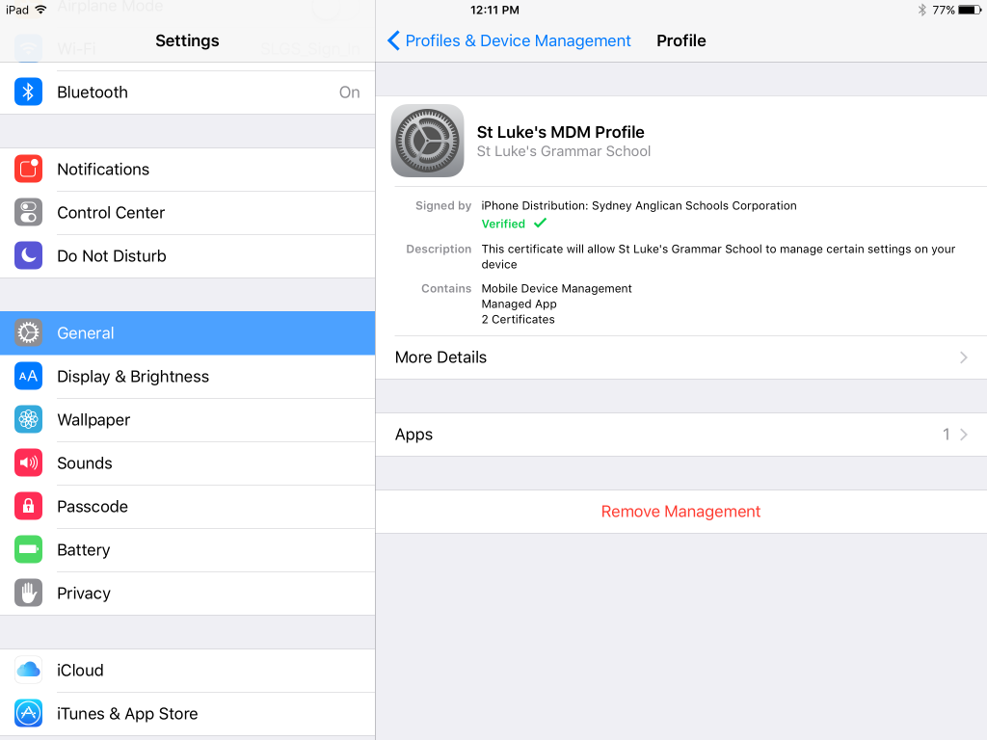Tap the green Verified checkmark
The height and width of the screenshot is (740, 987).
540,224
